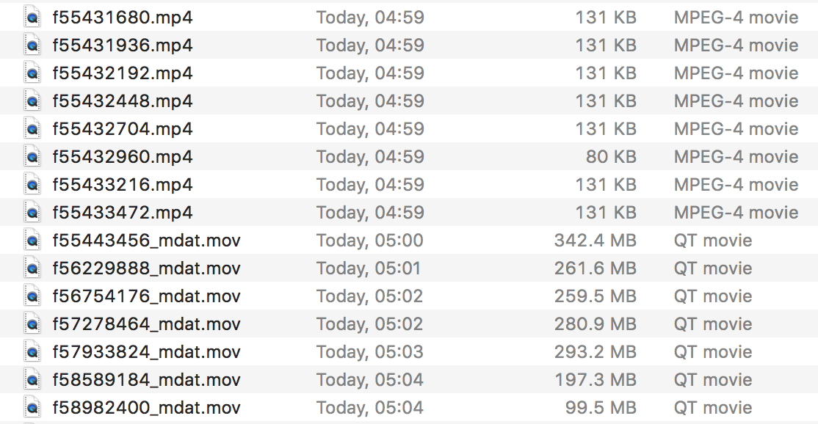The height and width of the screenshot is (424, 818).
Task: Select file f55431936.mp4 by its name
Action: point(123,45)
